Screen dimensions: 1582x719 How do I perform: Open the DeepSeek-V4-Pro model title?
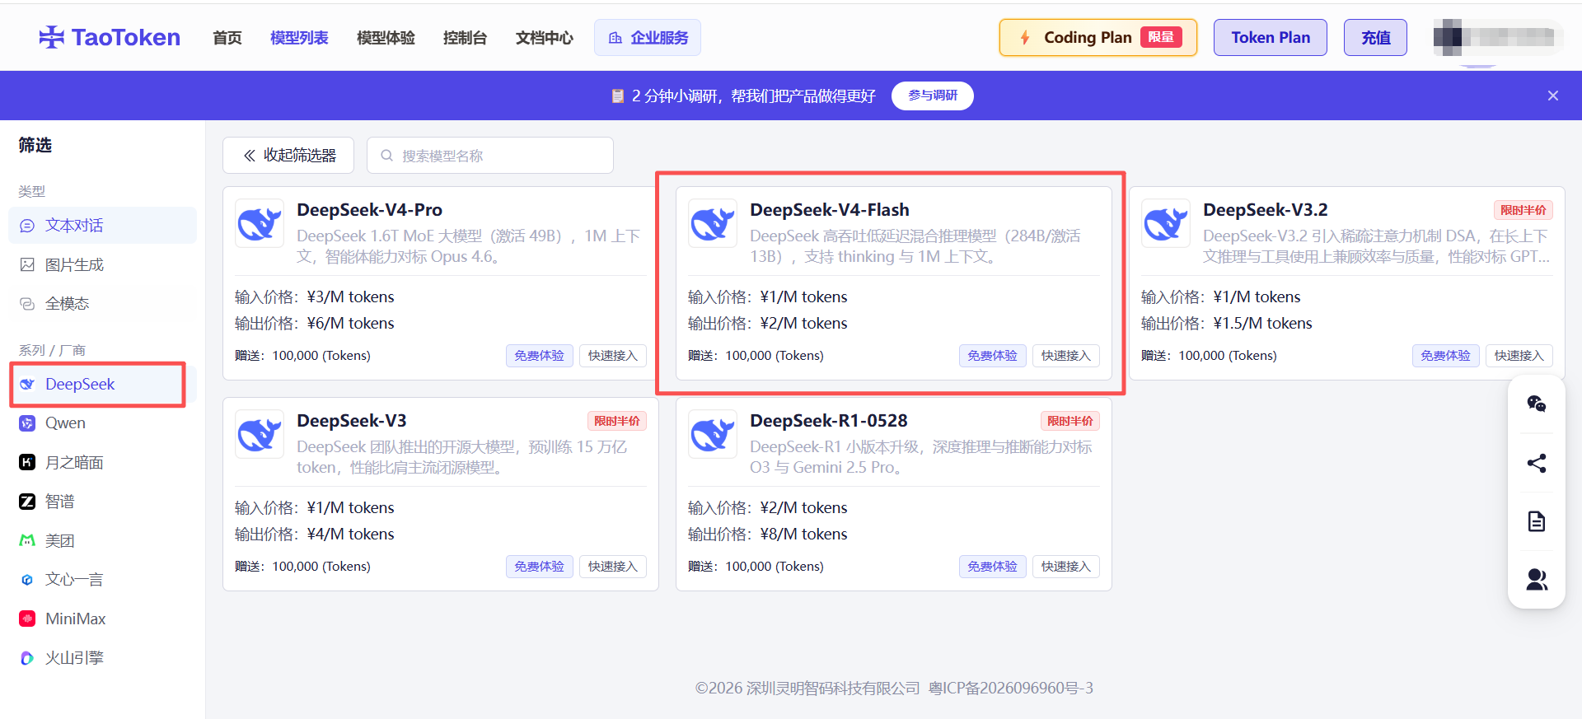[x=369, y=210]
